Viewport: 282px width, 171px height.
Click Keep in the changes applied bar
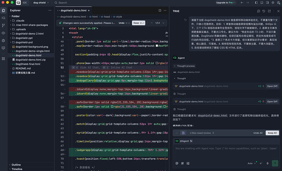(139, 23)
